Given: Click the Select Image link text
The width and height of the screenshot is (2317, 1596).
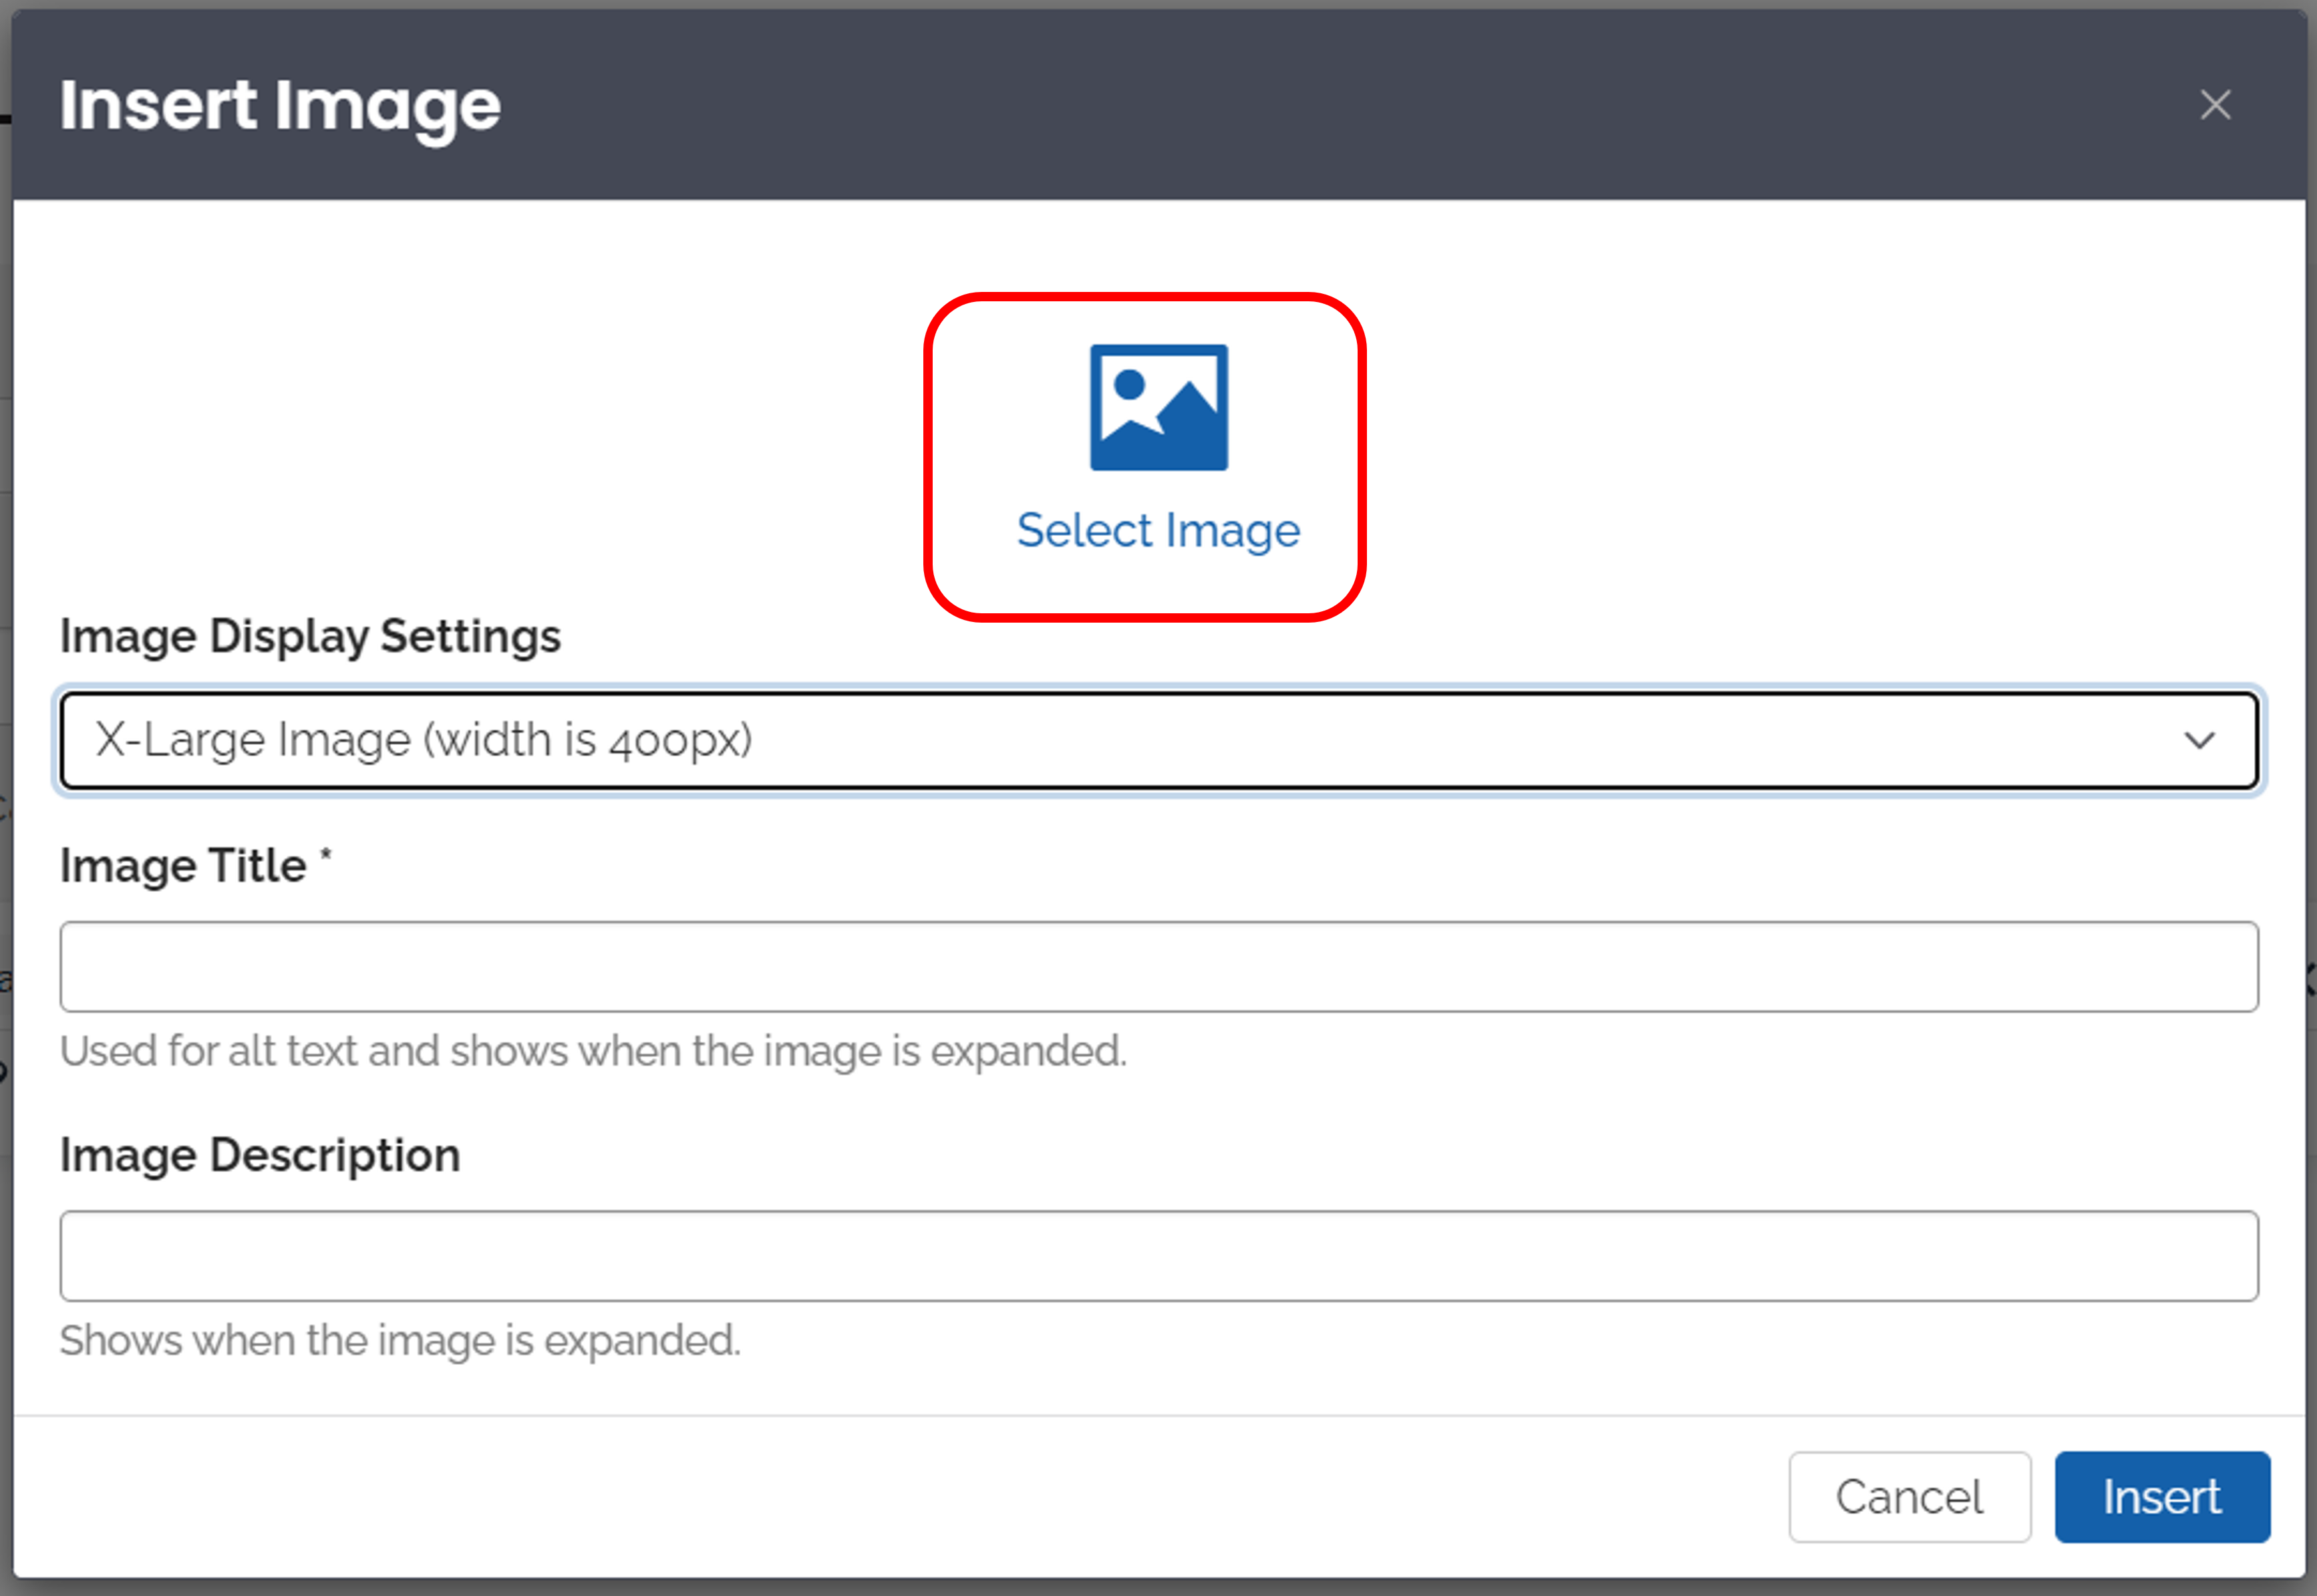Looking at the screenshot, I should point(1158,530).
